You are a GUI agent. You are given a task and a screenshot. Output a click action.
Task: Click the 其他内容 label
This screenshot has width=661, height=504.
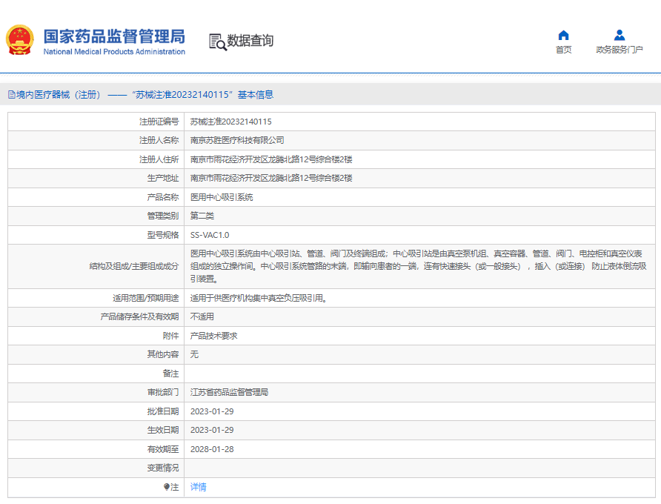point(163,354)
